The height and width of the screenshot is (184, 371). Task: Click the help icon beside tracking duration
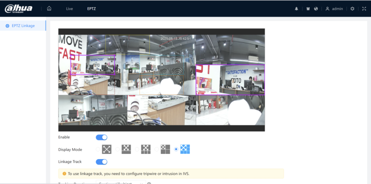pyautogui.click(x=149, y=183)
